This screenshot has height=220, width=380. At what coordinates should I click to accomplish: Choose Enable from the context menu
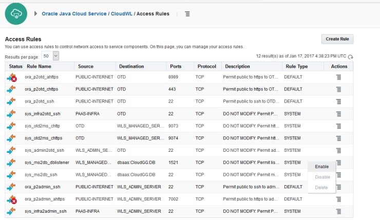[321, 167]
